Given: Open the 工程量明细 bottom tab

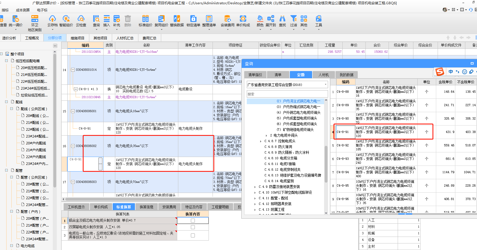Looking at the screenshot, I should [220, 207].
